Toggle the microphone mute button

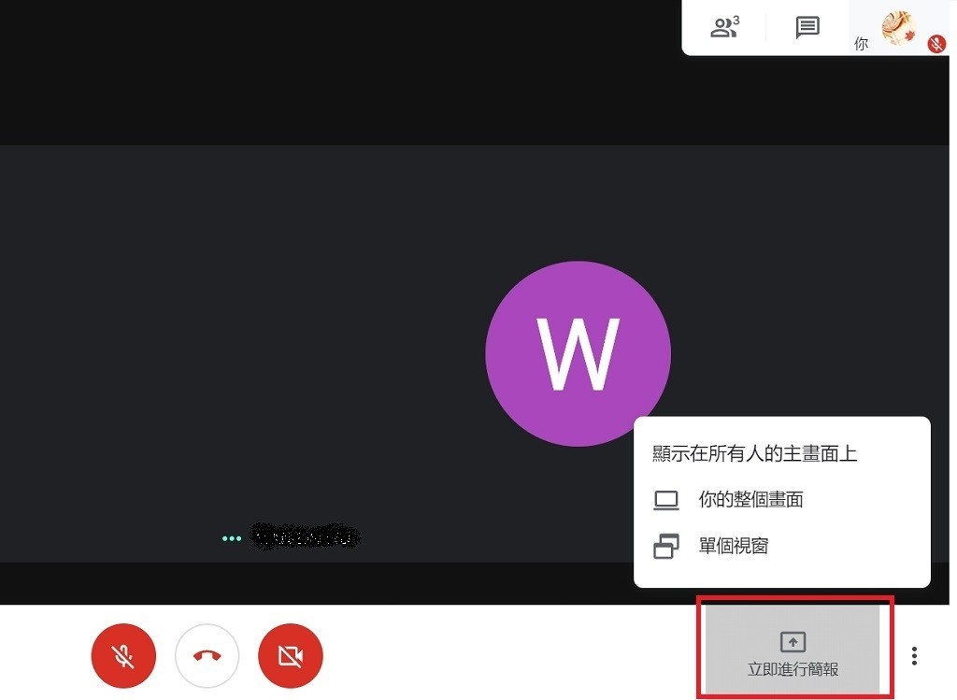coord(123,656)
